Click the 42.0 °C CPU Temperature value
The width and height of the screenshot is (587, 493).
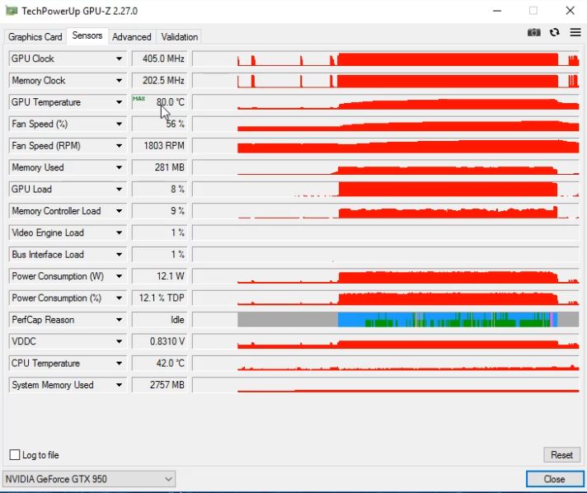click(x=159, y=363)
